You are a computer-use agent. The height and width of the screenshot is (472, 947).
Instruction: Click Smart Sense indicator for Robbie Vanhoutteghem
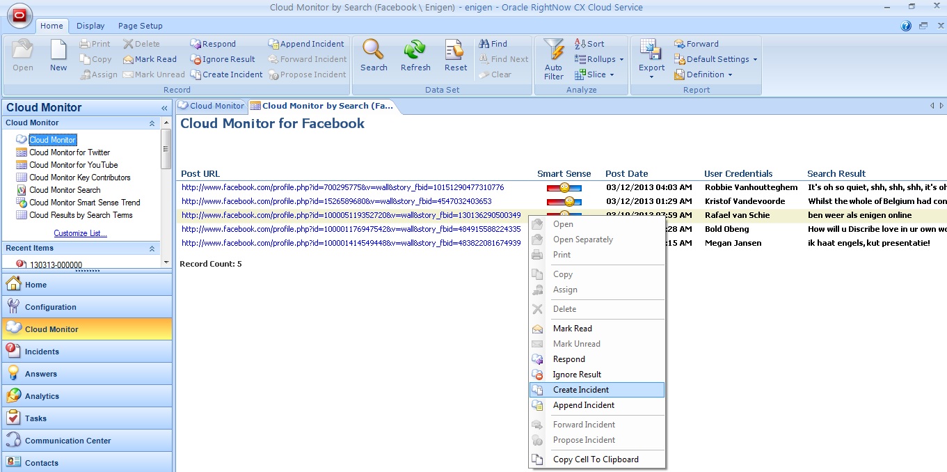pyautogui.click(x=564, y=188)
